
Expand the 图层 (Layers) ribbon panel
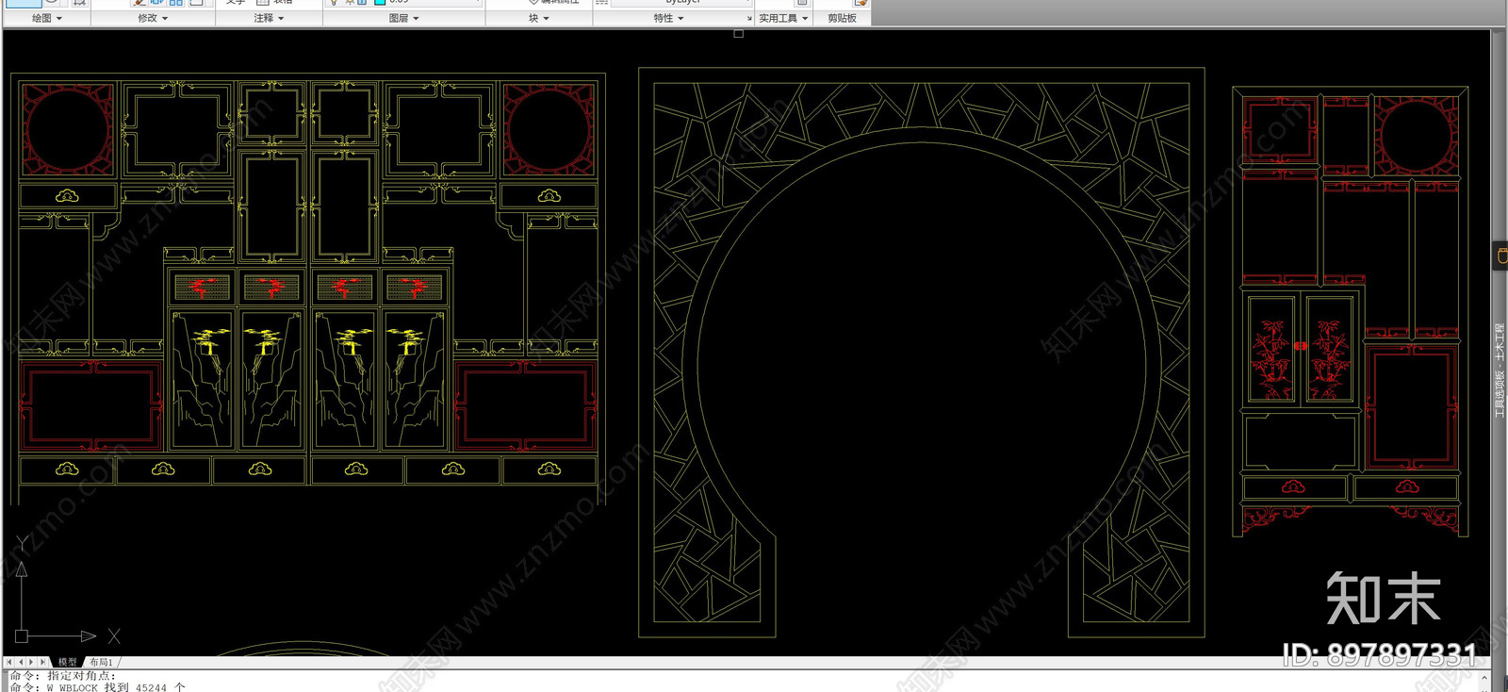[403, 18]
